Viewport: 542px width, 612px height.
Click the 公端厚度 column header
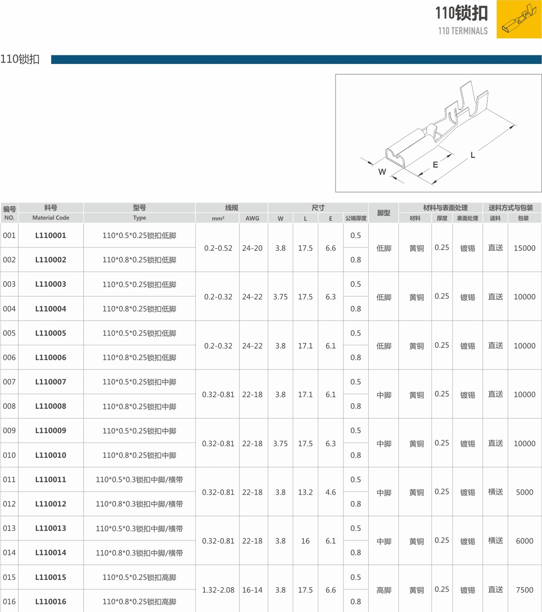point(355,218)
